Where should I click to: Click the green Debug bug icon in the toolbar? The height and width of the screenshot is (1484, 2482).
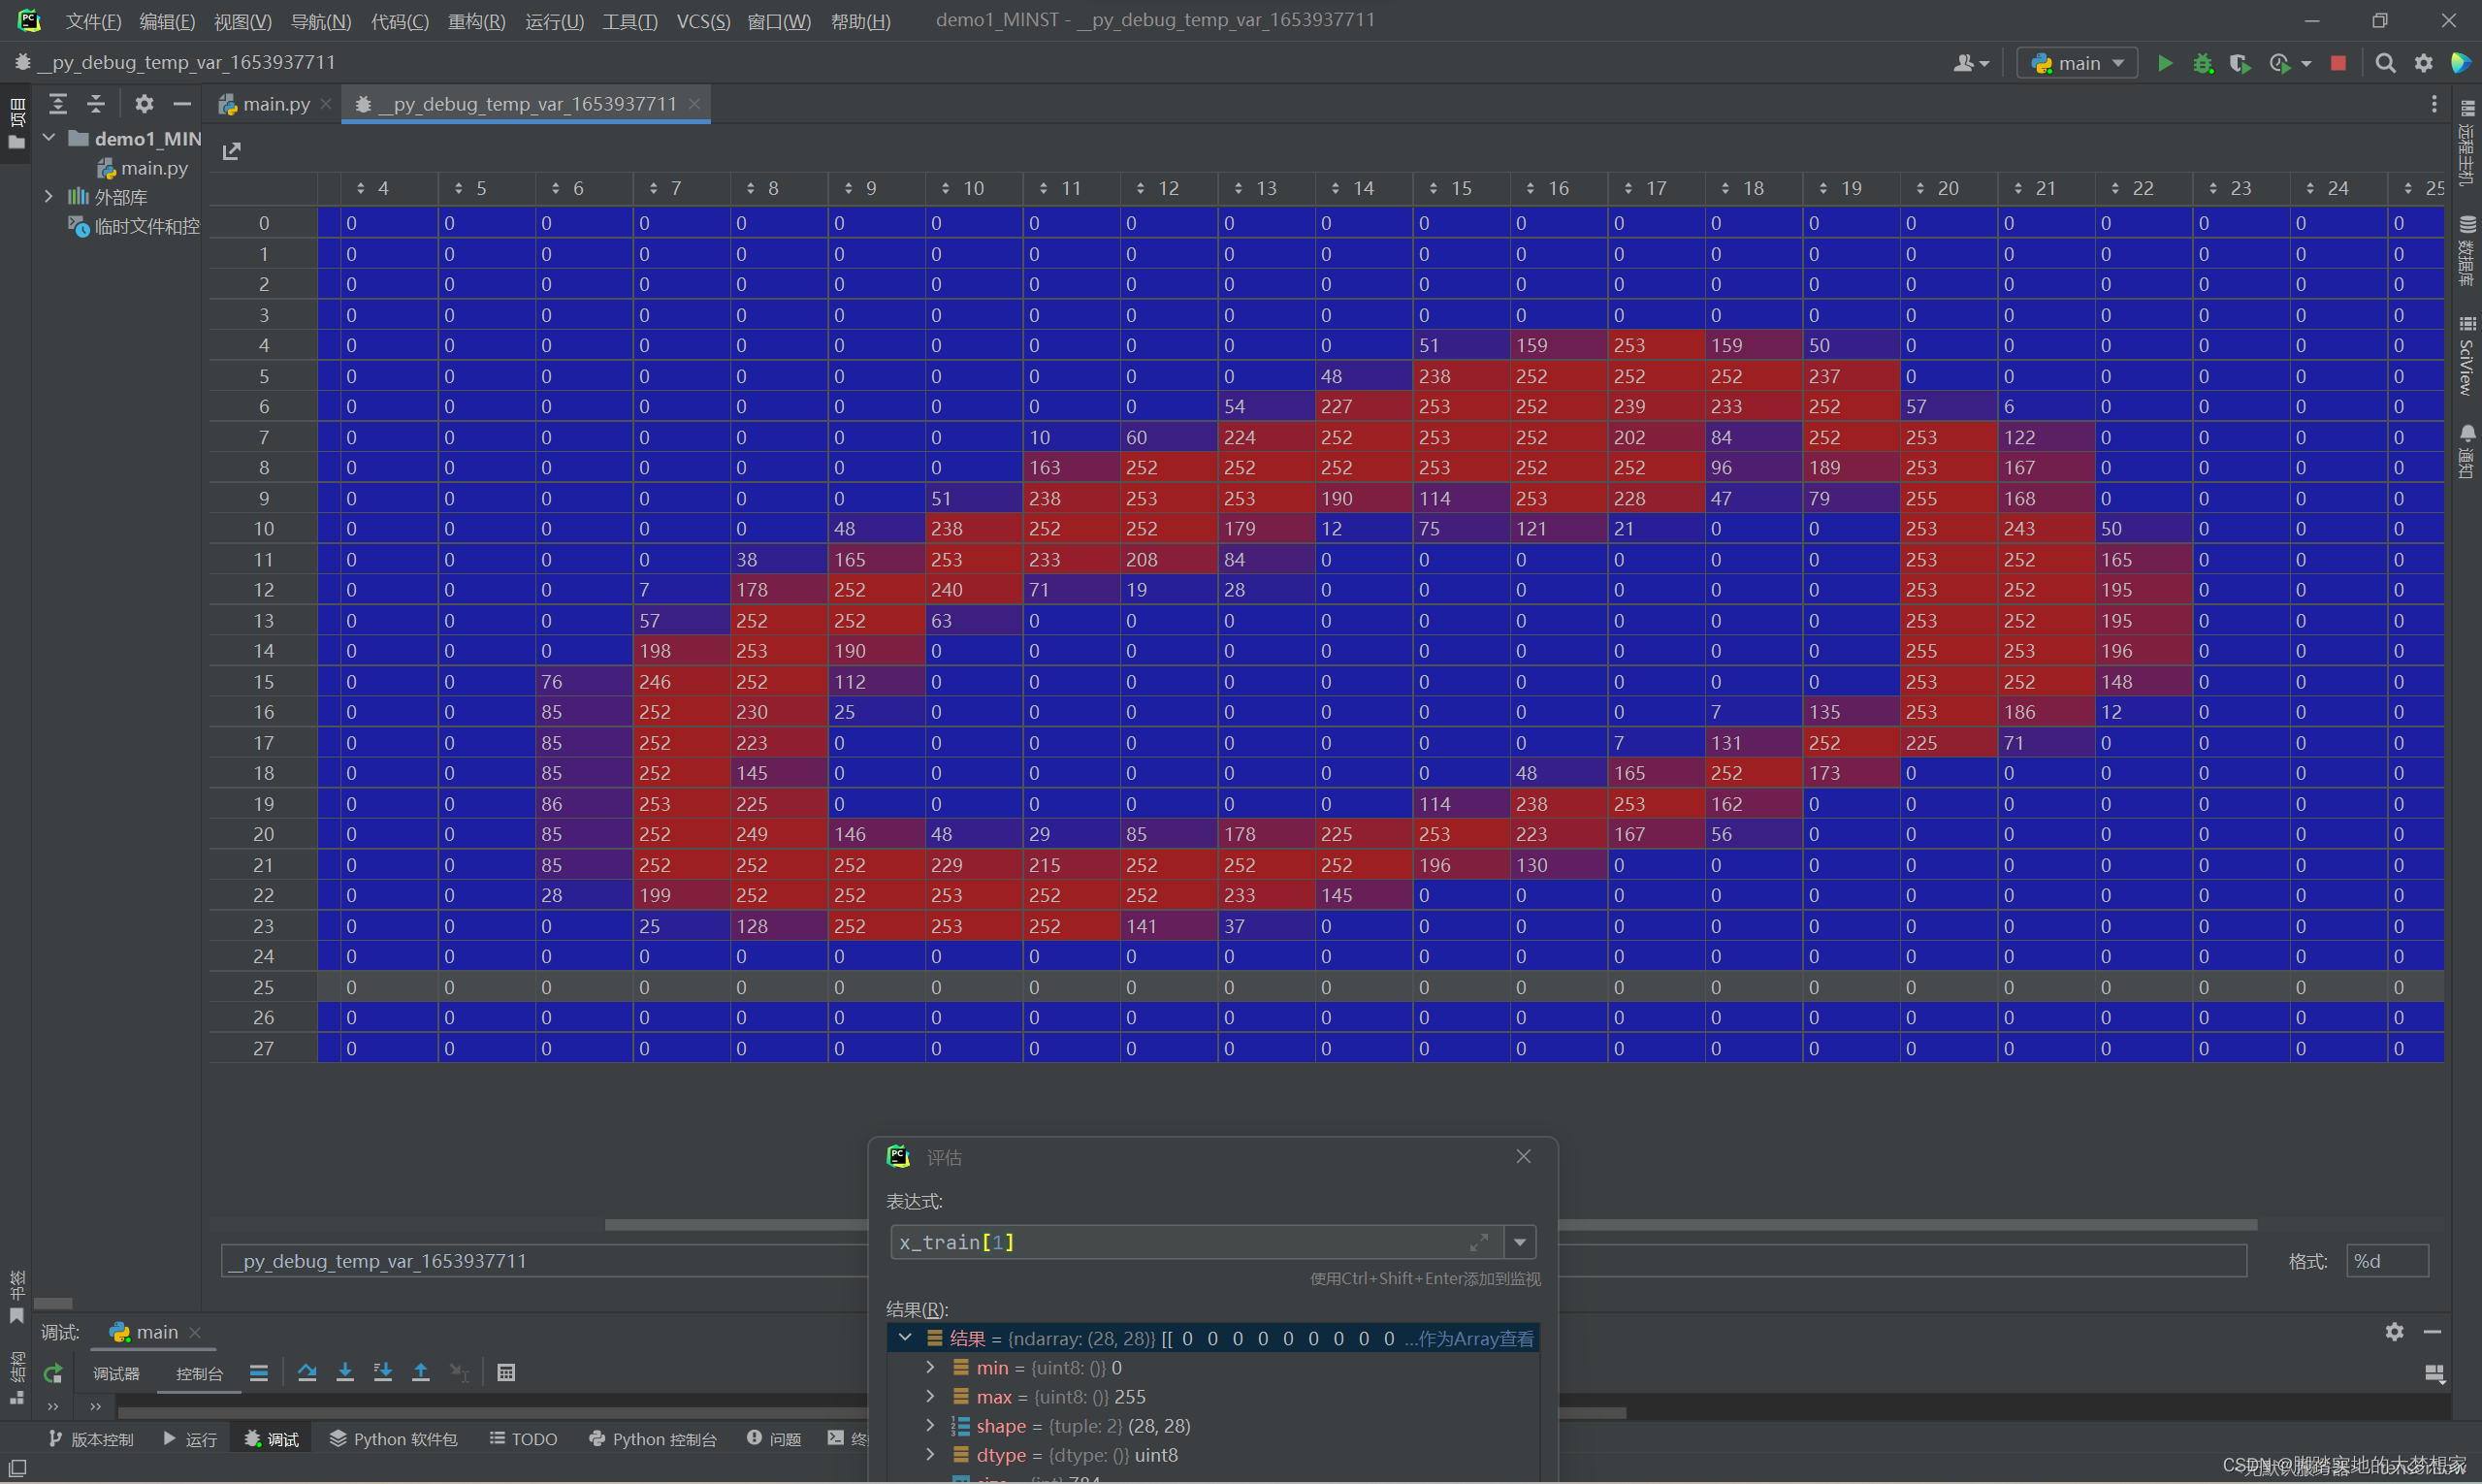pos(2202,63)
